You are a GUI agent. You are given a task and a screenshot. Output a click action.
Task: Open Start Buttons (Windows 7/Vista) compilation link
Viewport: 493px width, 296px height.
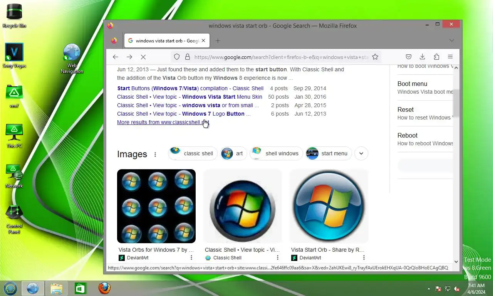coord(190,88)
